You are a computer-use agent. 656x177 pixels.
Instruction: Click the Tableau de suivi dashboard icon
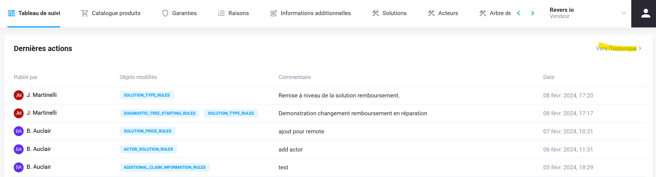point(12,13)
